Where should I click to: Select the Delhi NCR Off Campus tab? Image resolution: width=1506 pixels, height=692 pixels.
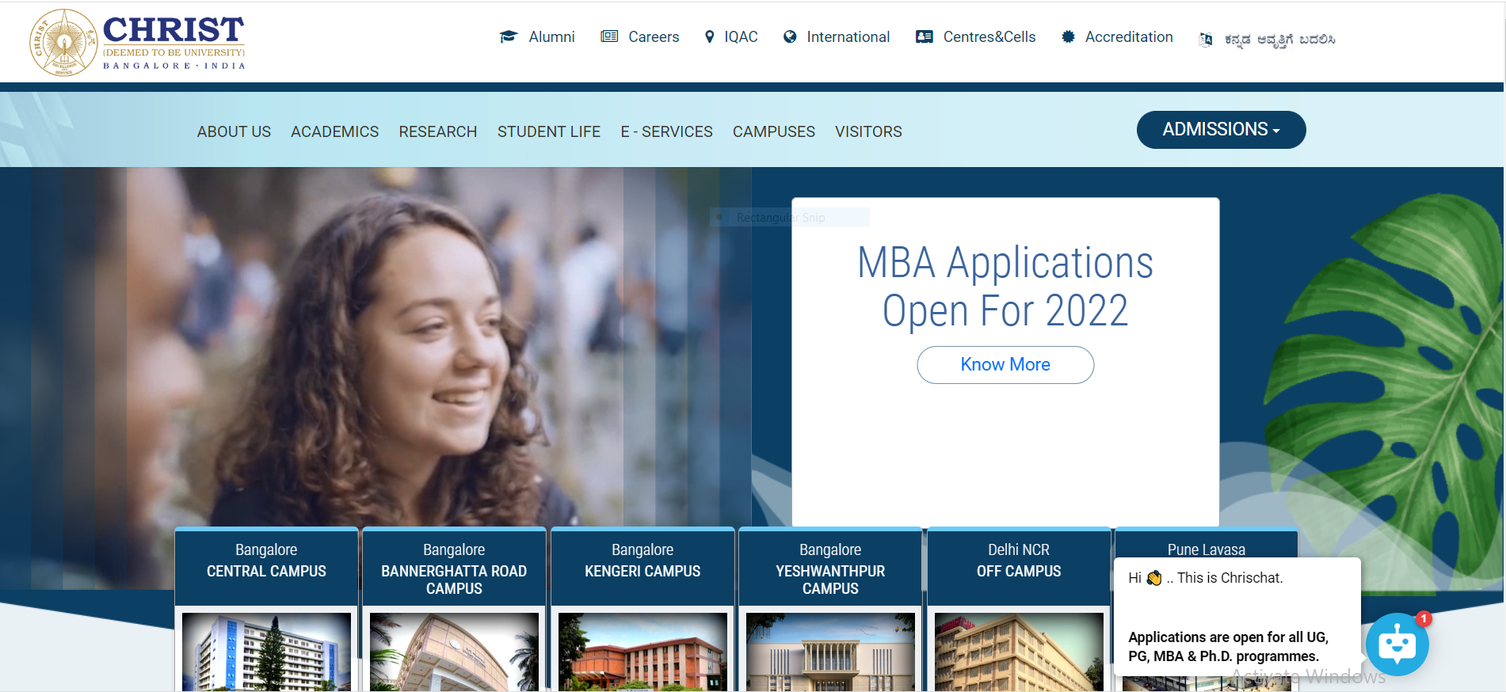(1019, 567)
